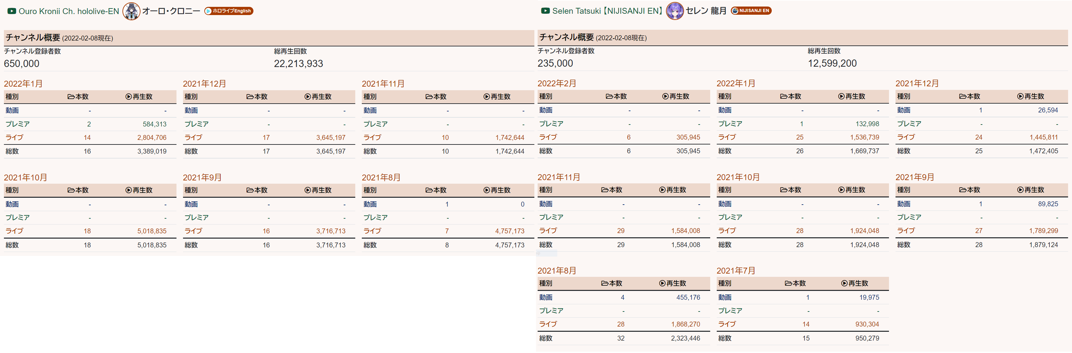
Task: Click ライブ view count 1,536,739 in Selen's 2022年1月
Action: pos(864,138)
